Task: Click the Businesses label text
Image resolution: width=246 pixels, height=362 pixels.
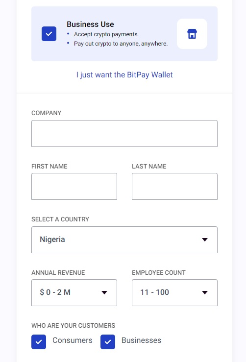Action: (141, 340)
